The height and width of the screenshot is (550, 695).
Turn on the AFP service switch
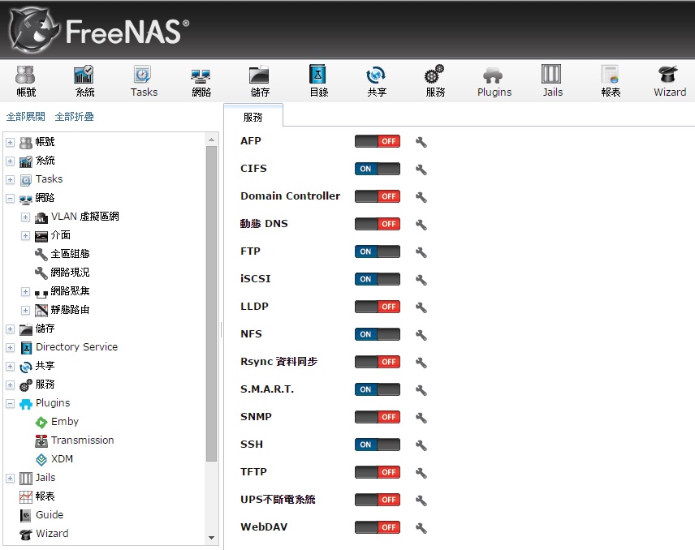click(x=378, y=141)
